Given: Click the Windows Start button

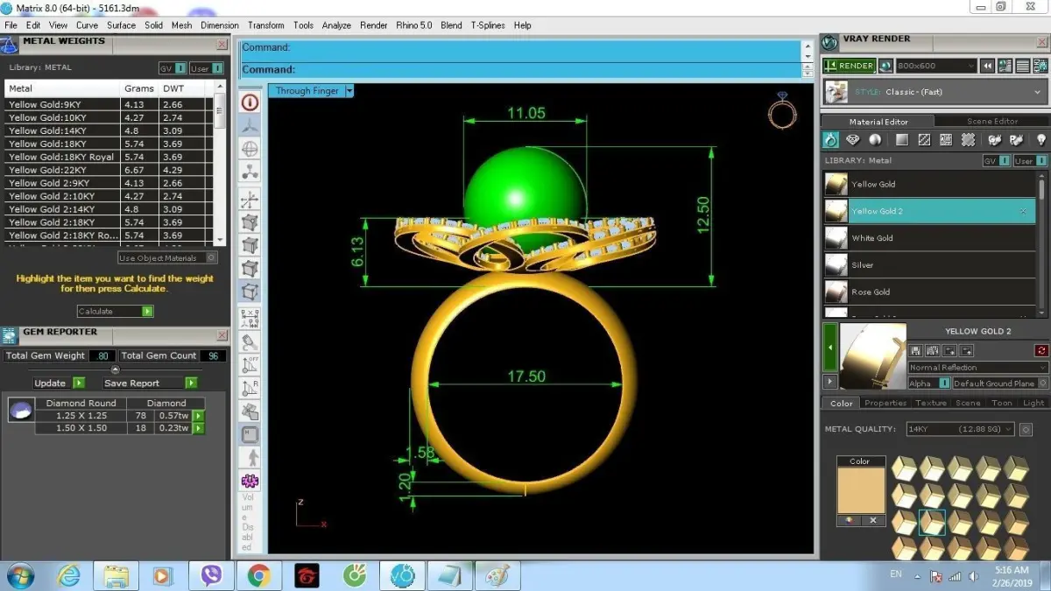Looking at the screenshot, I should 21,576.
